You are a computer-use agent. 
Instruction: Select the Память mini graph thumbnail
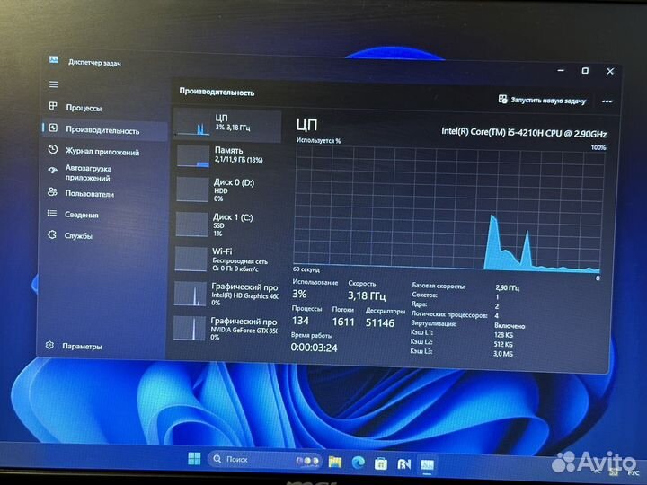pyautogui.click(x=193, y=156)
